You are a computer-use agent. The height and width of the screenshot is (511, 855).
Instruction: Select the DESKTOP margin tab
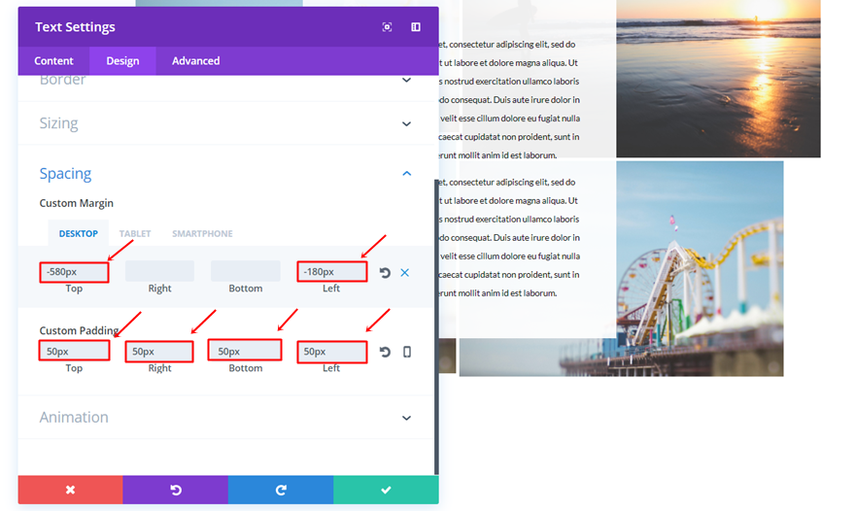pos(79,233)
